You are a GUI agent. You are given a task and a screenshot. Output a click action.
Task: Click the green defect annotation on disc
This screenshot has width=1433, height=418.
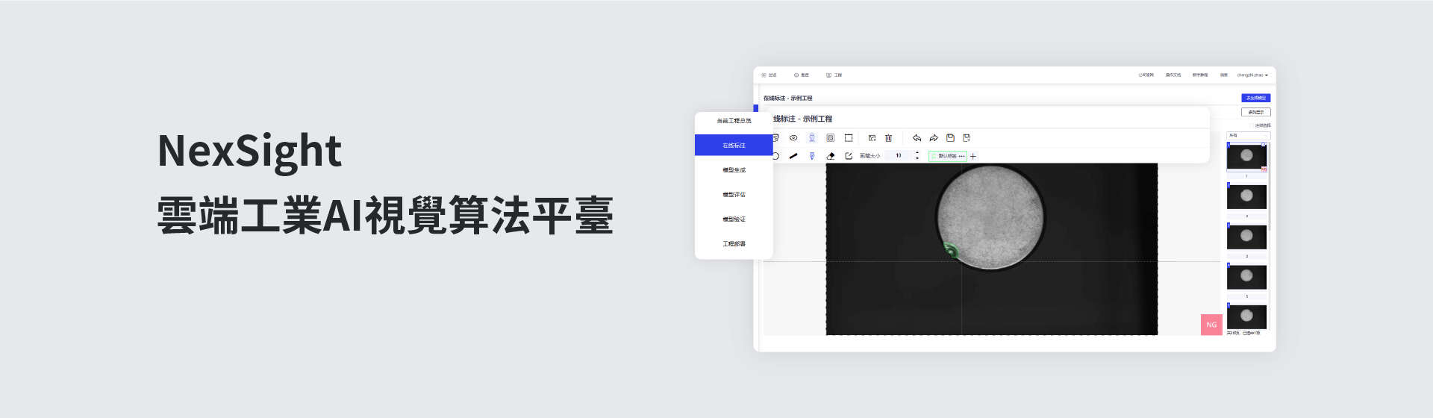tap(951, 250)
